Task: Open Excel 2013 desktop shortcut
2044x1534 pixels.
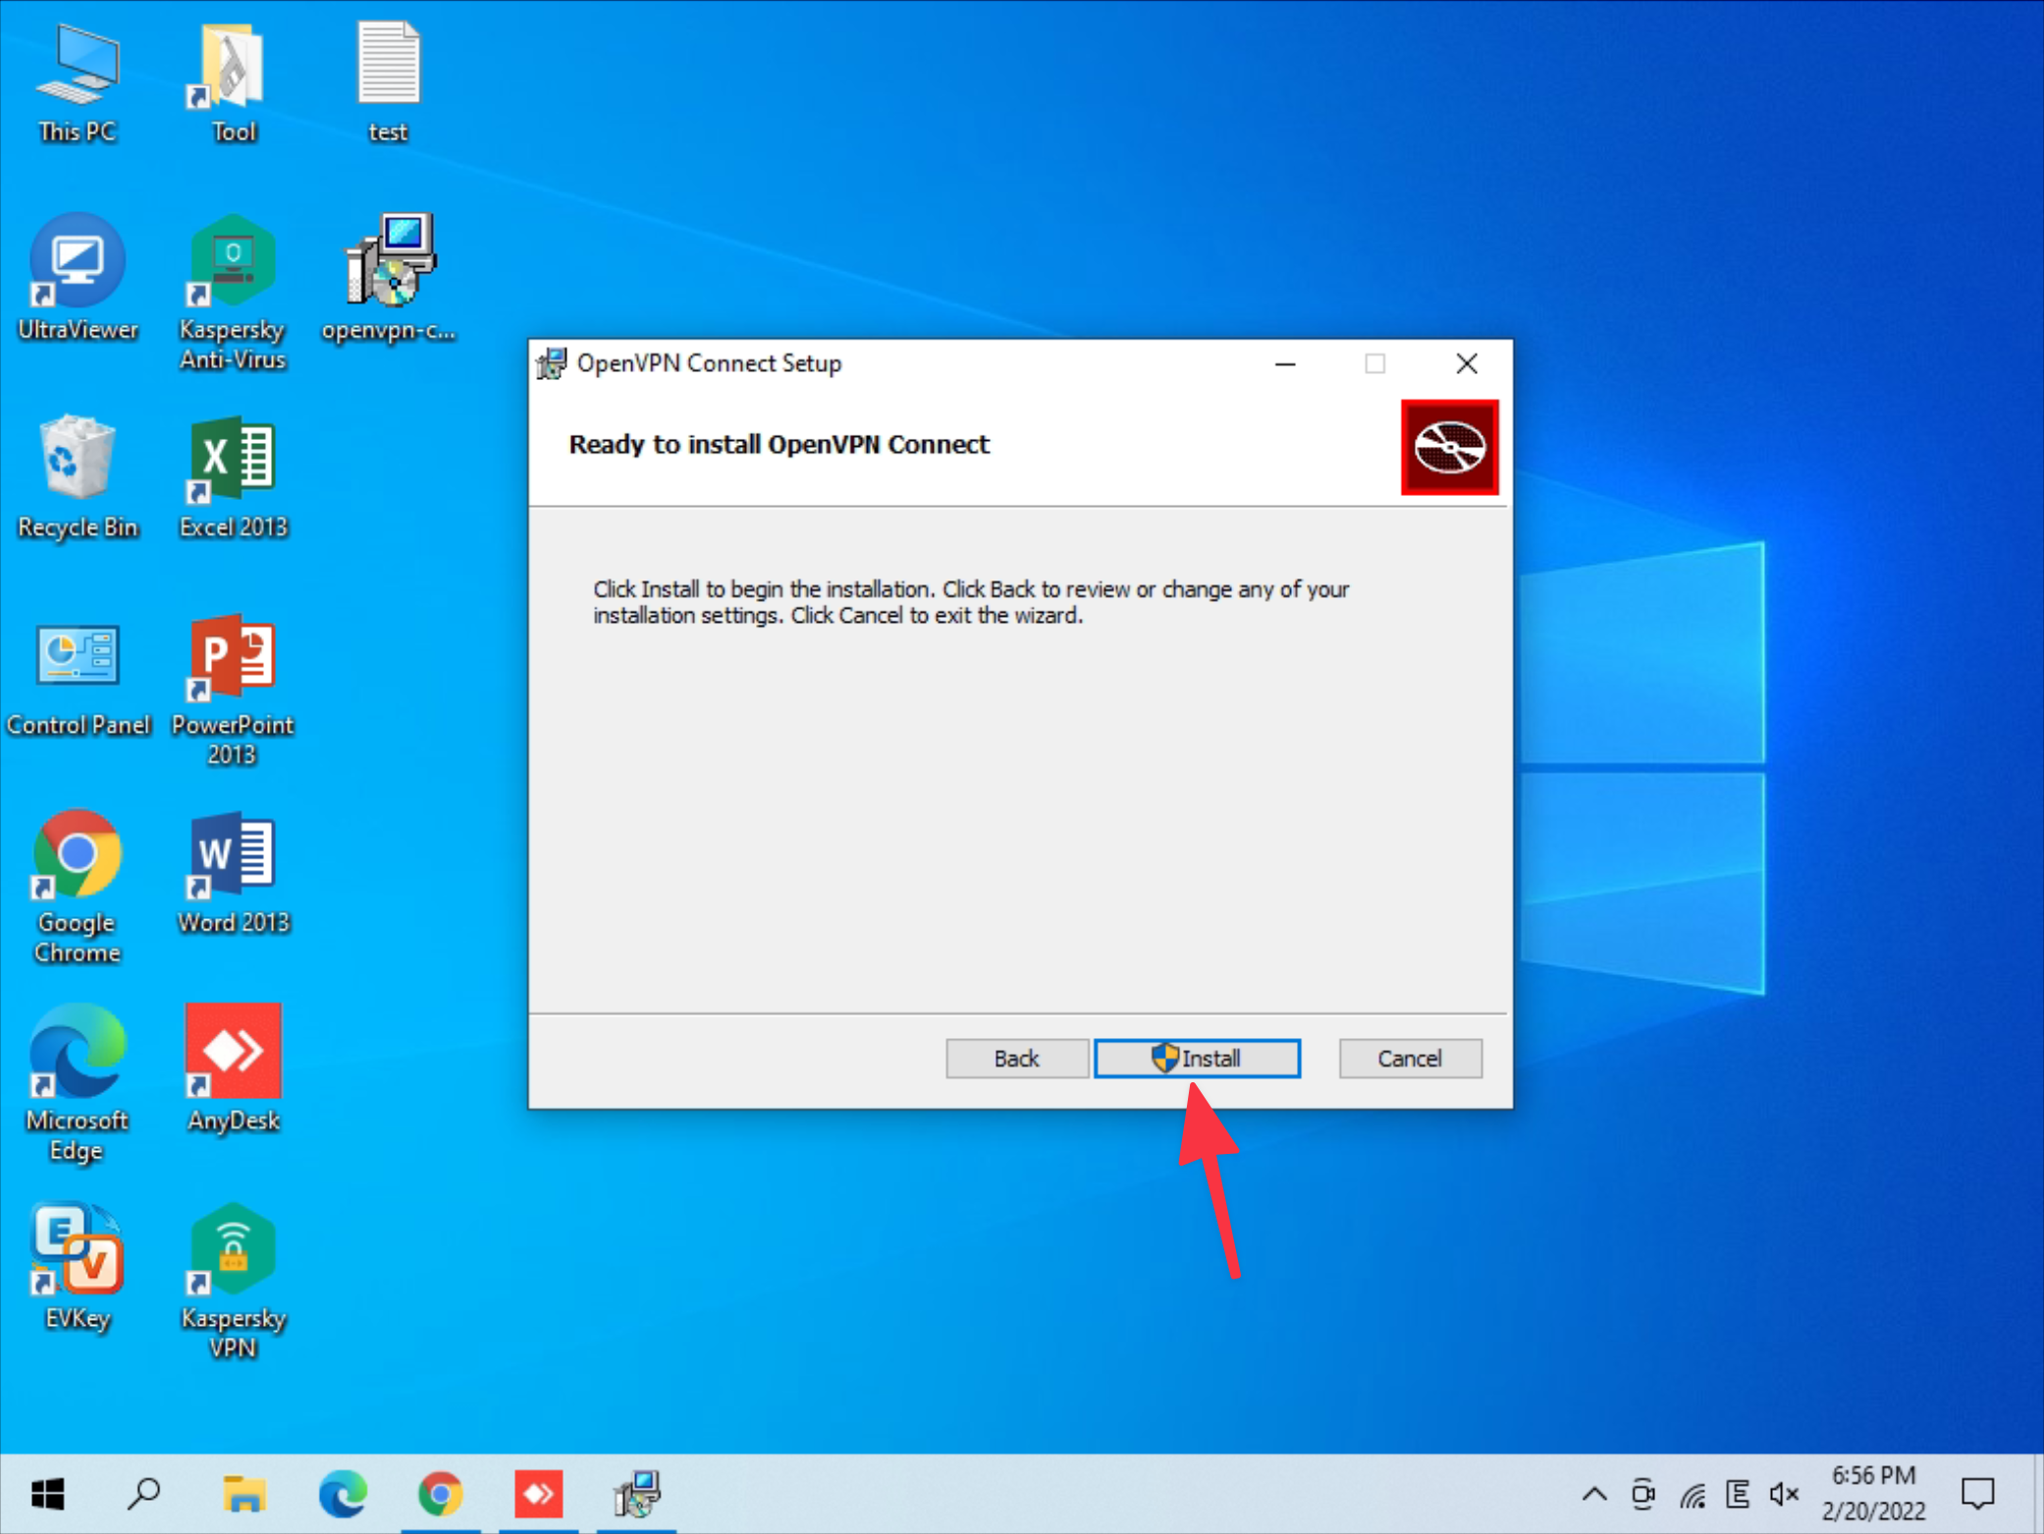Action: coord(233,460)
